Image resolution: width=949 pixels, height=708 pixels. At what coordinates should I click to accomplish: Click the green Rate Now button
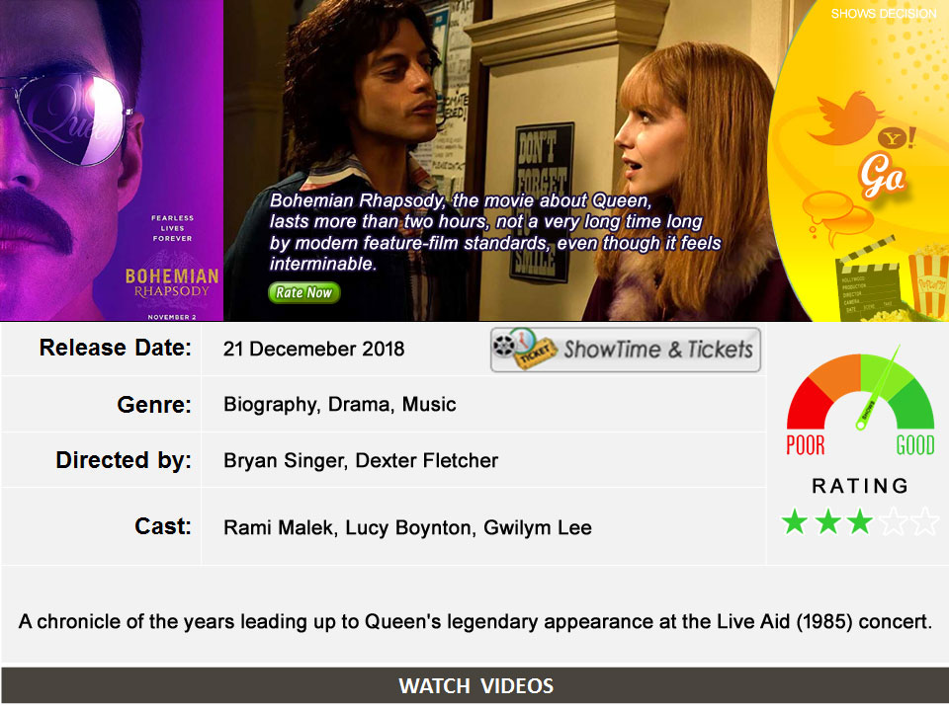303,292
